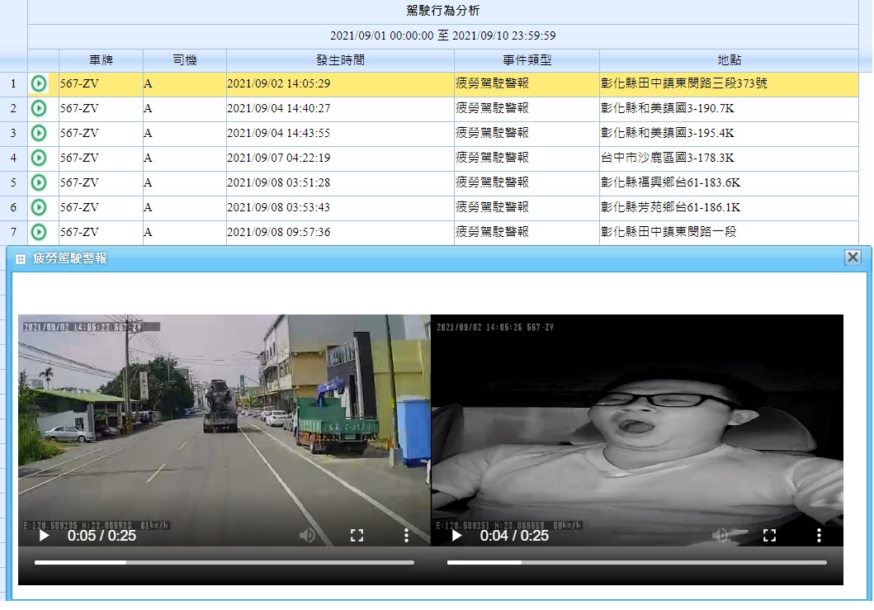Sort by the 司機 column header
The height and width of the screenshot is (610, 874).
(x=185, y=60)
